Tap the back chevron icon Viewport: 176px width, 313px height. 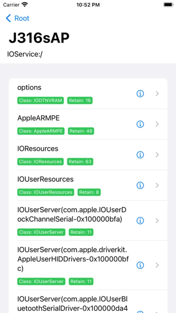coord(8,18)
